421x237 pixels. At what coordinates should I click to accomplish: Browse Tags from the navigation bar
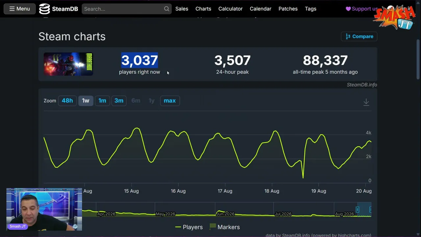[x=310, y=9]
